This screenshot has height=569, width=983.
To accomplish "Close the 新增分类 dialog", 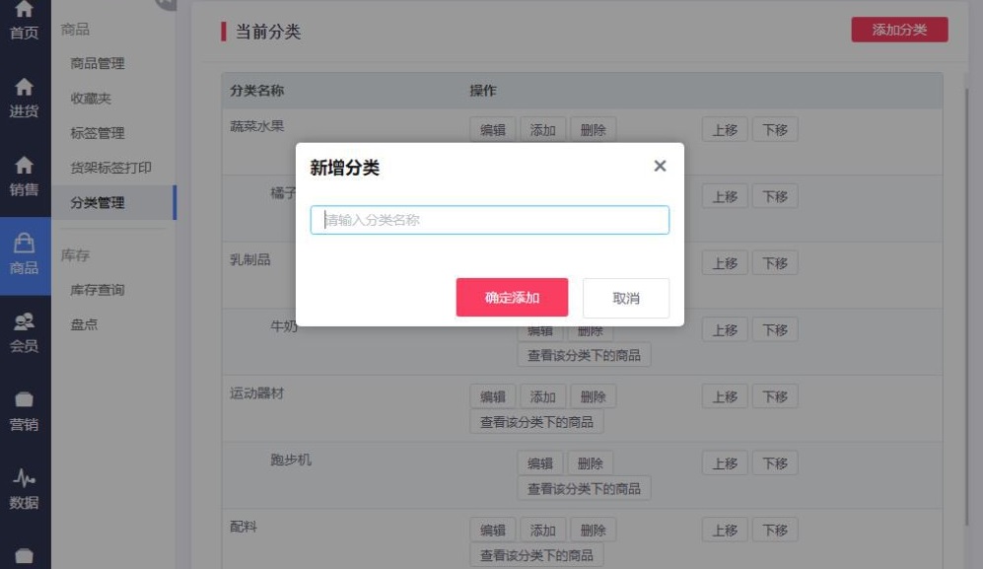I will [x=659, y=165].
